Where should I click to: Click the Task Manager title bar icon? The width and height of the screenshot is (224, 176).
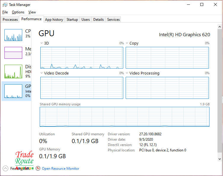[x=5, y=4]
